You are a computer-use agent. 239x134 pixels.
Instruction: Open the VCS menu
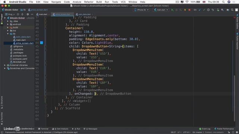pos(123,2)
